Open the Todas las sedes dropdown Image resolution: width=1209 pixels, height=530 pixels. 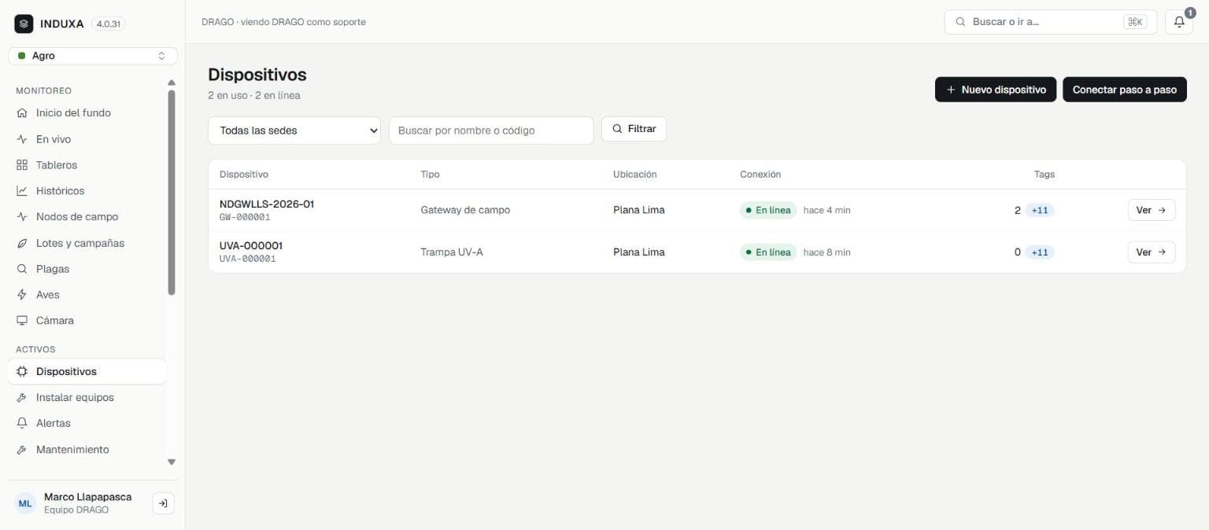(294, 131)
